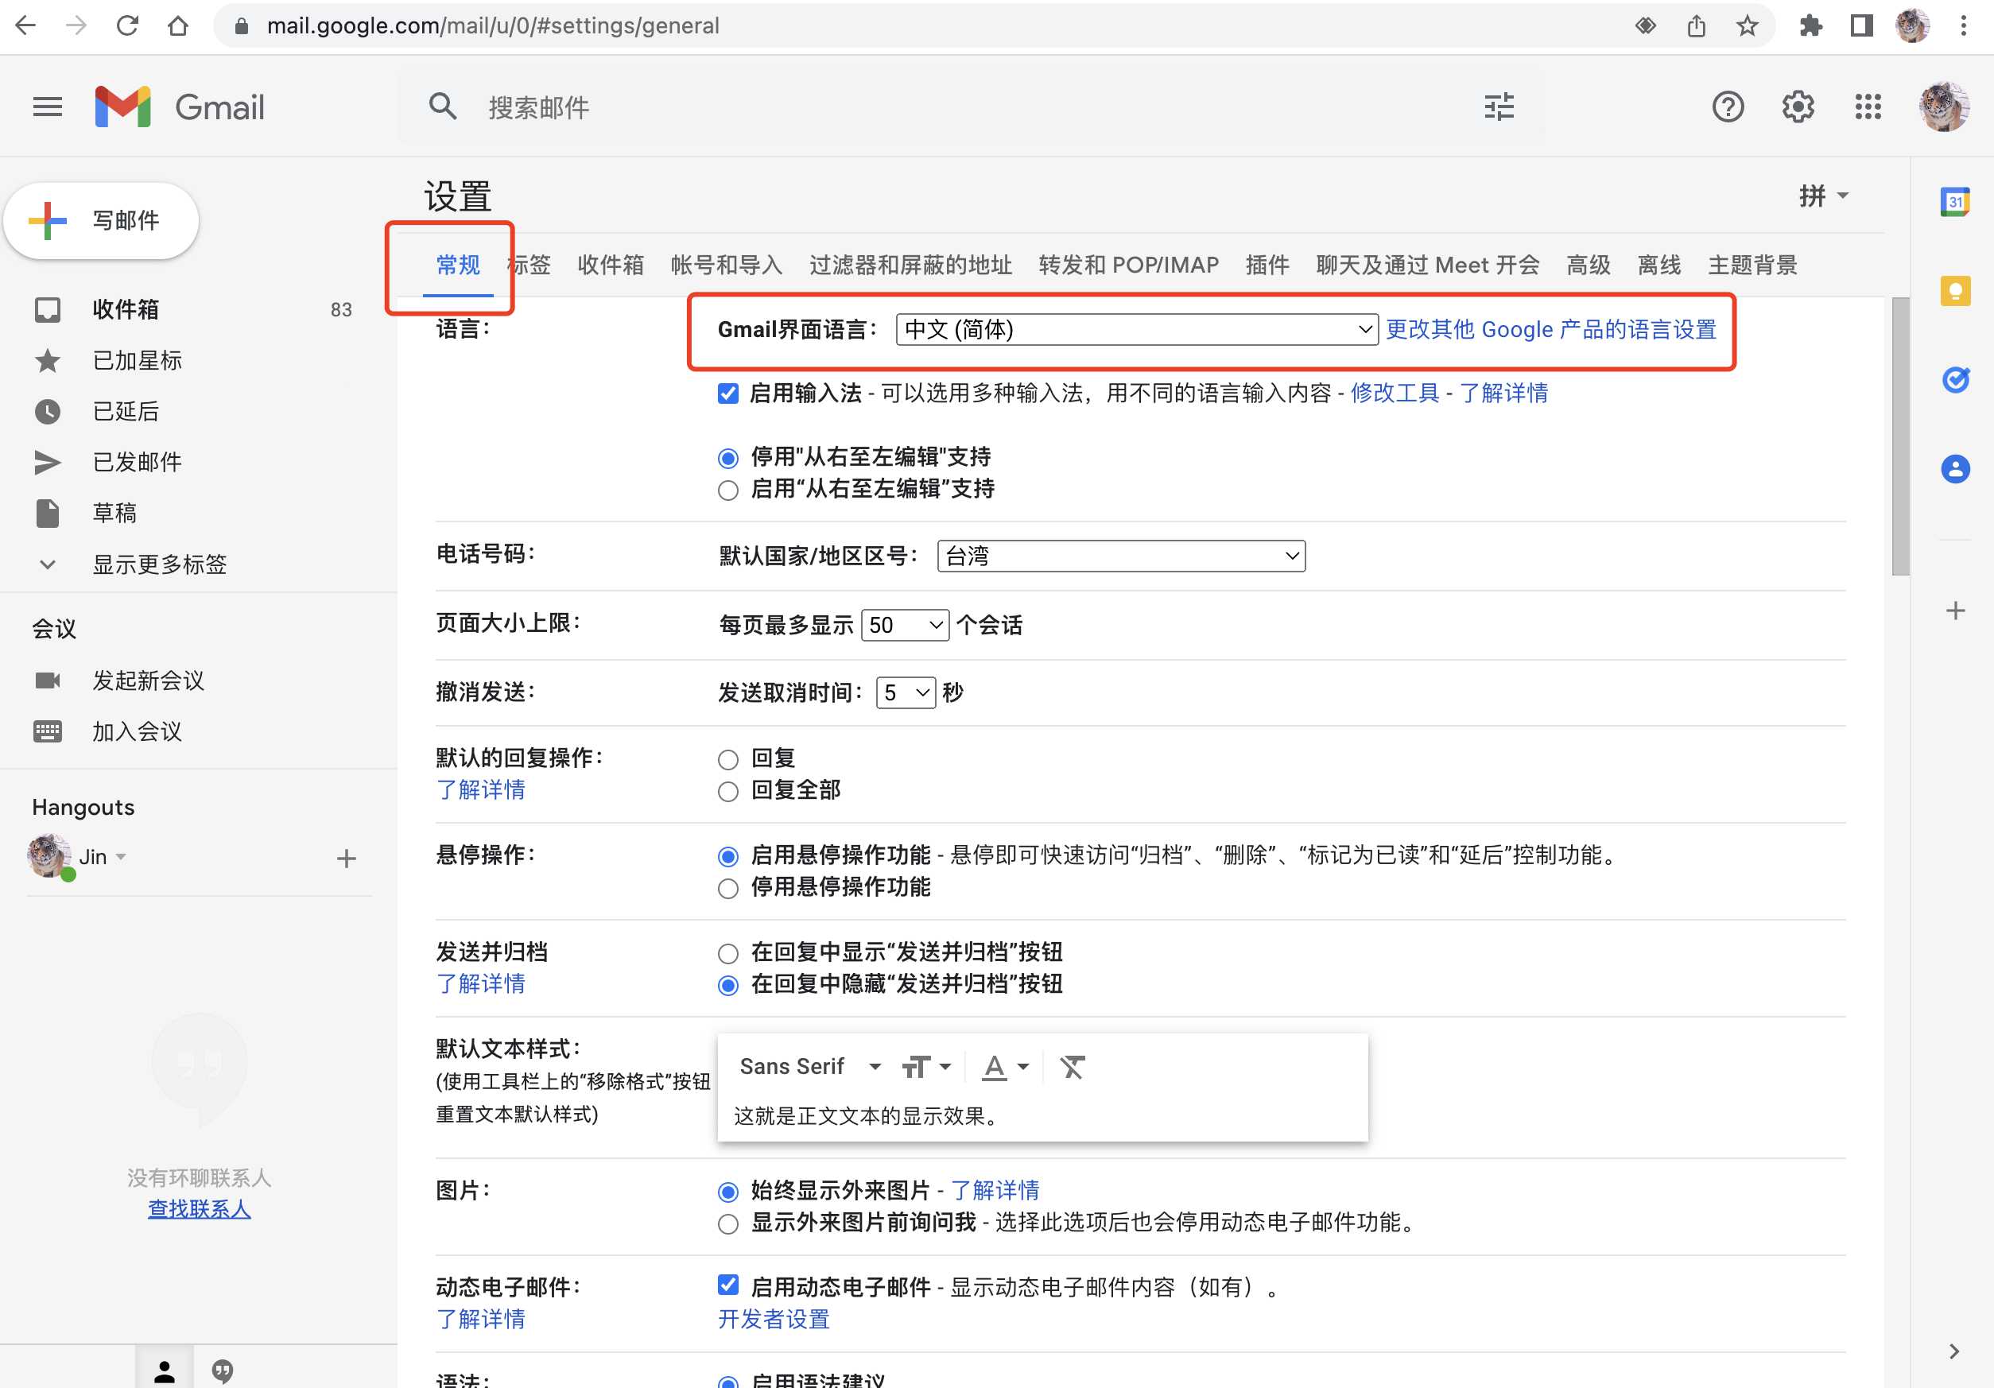1994x1388 pixels.
Task: Click the 查找联系人 link
Action: tap(199, 1208)
